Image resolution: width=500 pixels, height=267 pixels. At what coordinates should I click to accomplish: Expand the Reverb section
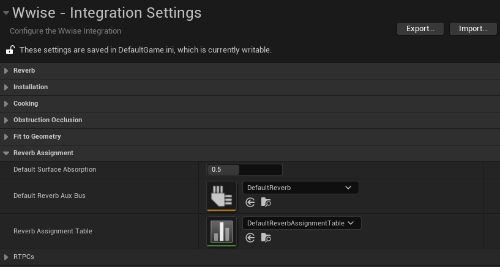7,71
